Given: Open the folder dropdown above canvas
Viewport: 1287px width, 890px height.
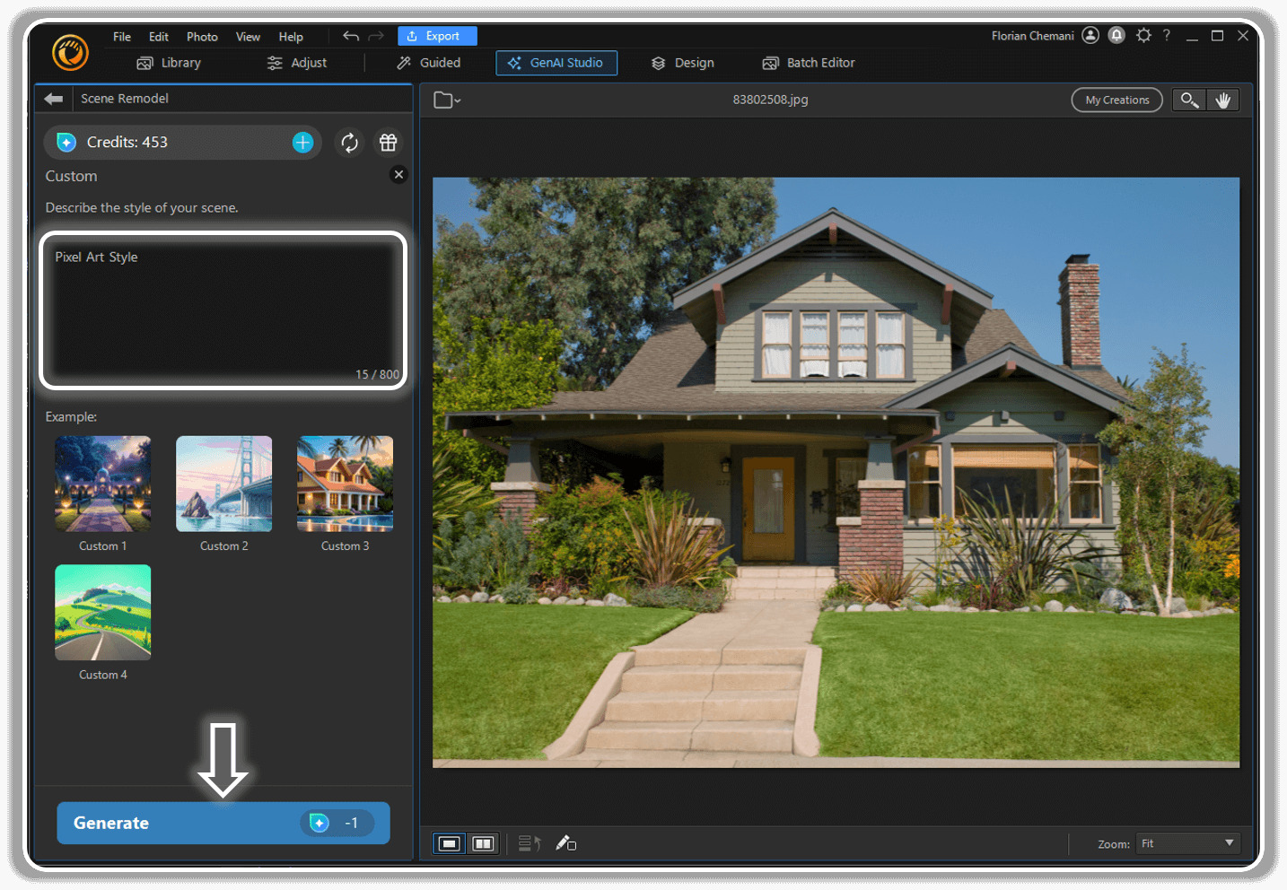Looking at the screenshot, I should coord(447,100).
